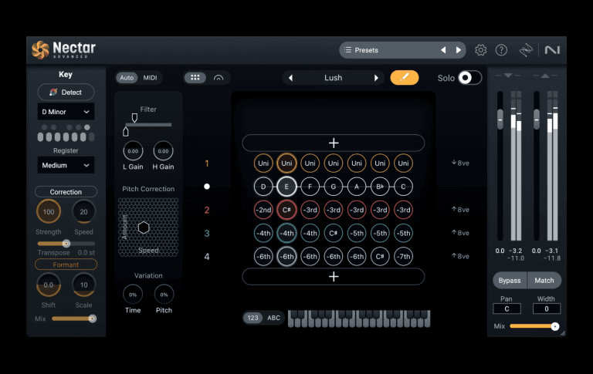Click the orange pencil edit button
The height and width of the screenshot is (374, 593).
(404, 78)
